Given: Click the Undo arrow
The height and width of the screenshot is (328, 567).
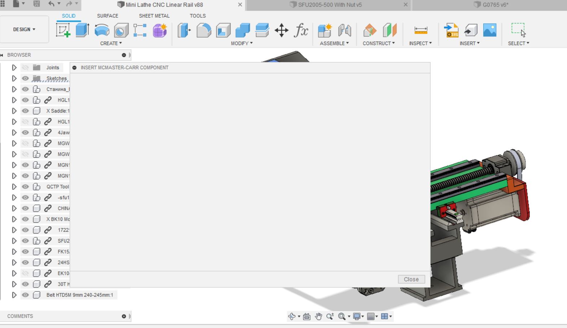Looking at the screenshot, I should click(52, 4).
